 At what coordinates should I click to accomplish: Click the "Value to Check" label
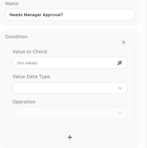point(30,52)
